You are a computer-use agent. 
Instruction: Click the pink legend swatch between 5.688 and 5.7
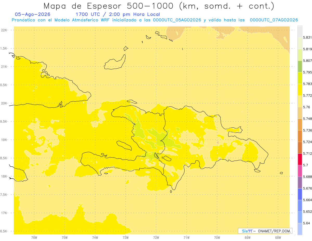(300, 171)
